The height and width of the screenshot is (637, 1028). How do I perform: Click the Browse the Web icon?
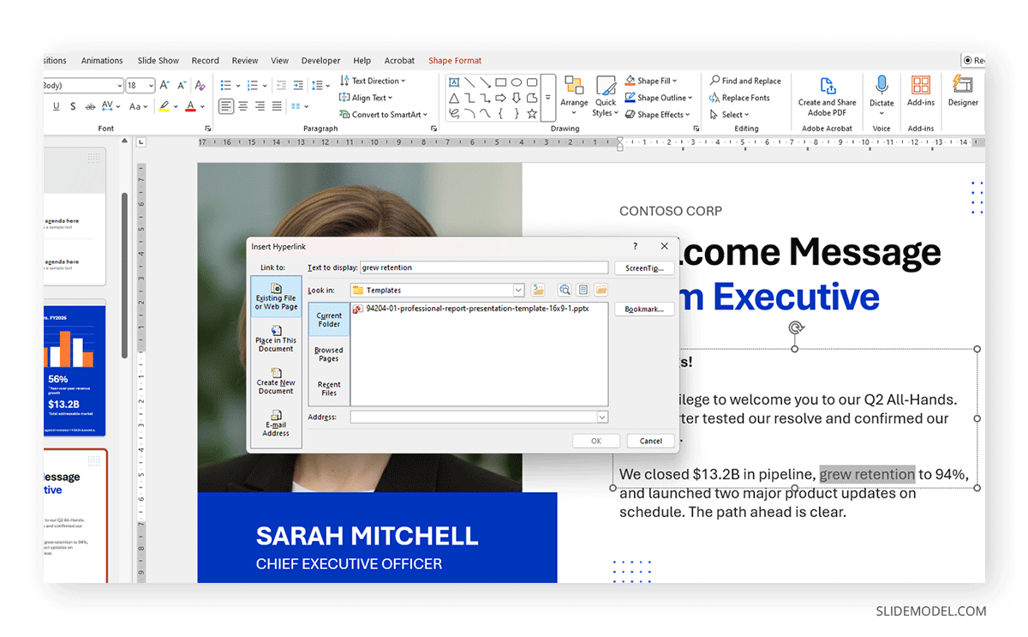[565, 290]
